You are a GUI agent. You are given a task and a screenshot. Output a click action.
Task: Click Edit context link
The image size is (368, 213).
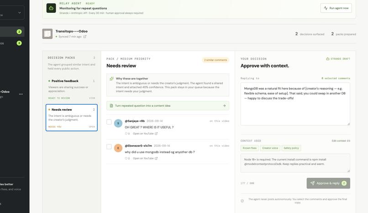[341, 141]
